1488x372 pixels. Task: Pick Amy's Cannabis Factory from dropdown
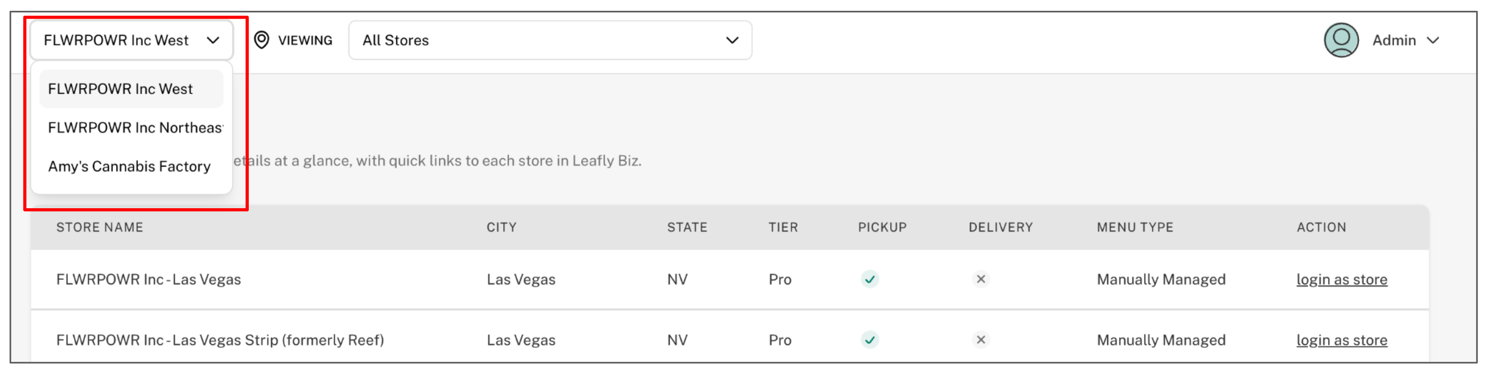pyautogui.click(x=129, y=166)
